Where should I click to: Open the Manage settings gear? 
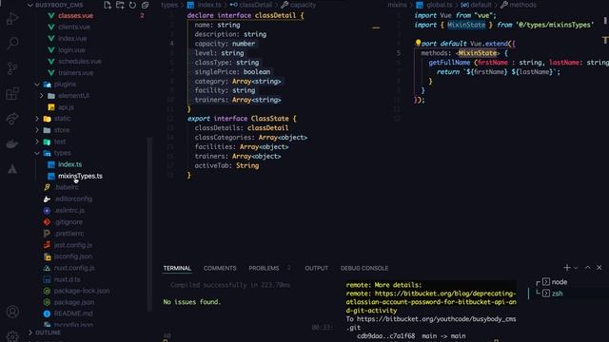pyautogui.click(x=12, y=335)
